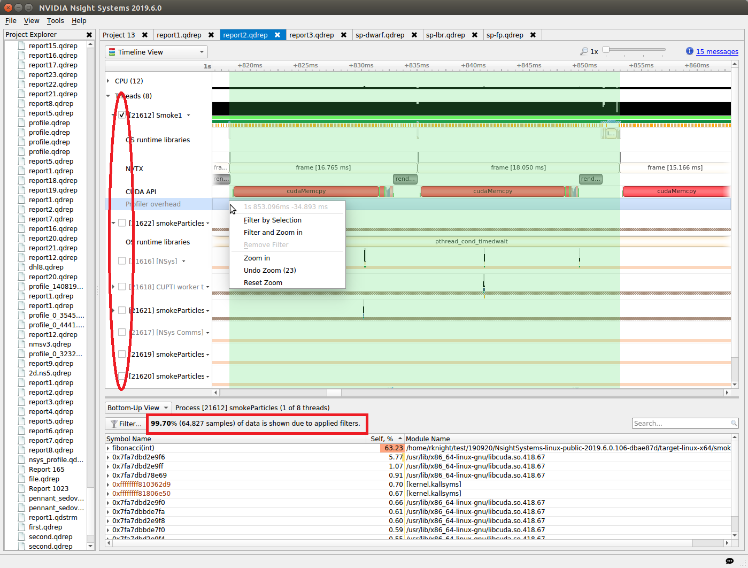Click the Undo Zoom (23) menu entry
Viewport: 748px width, 568px height.
tap(269, 270)
